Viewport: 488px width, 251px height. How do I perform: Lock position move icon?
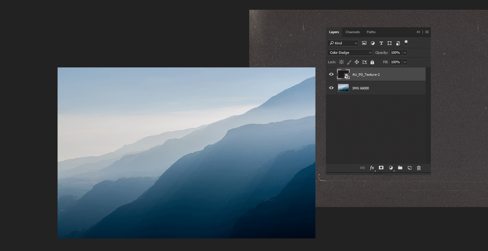357,62
